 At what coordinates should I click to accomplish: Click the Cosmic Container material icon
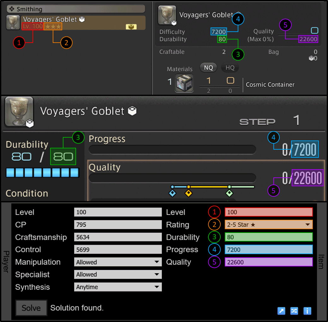[184, 83]
